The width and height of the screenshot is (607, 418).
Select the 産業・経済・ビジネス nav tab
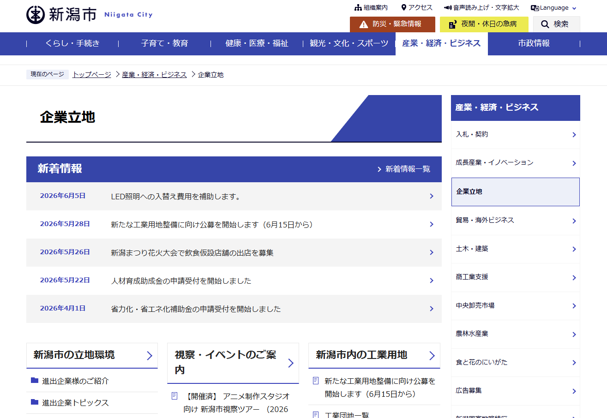(442, 43)
